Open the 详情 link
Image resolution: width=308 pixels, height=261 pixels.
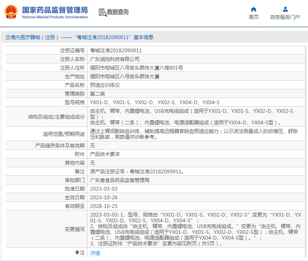click(95, 253)
